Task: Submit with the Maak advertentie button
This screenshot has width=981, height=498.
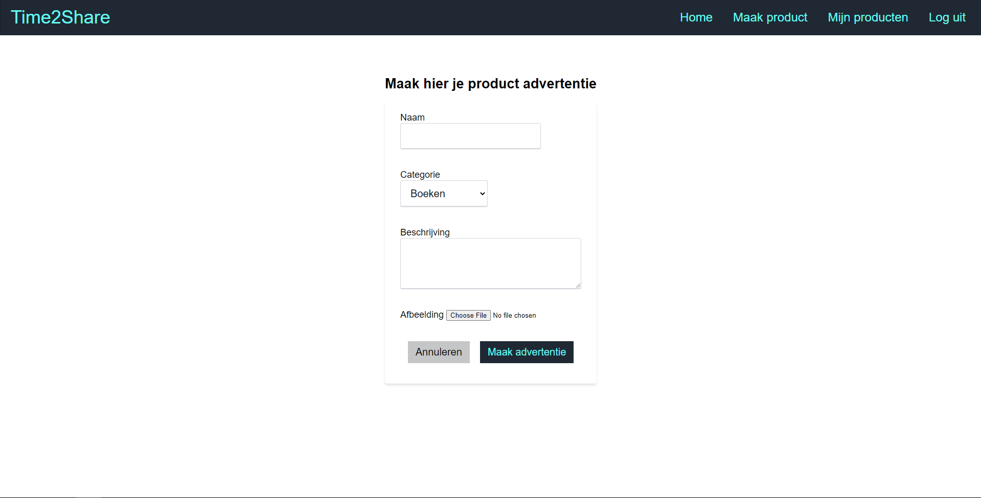Action: [x=527, y=352]
